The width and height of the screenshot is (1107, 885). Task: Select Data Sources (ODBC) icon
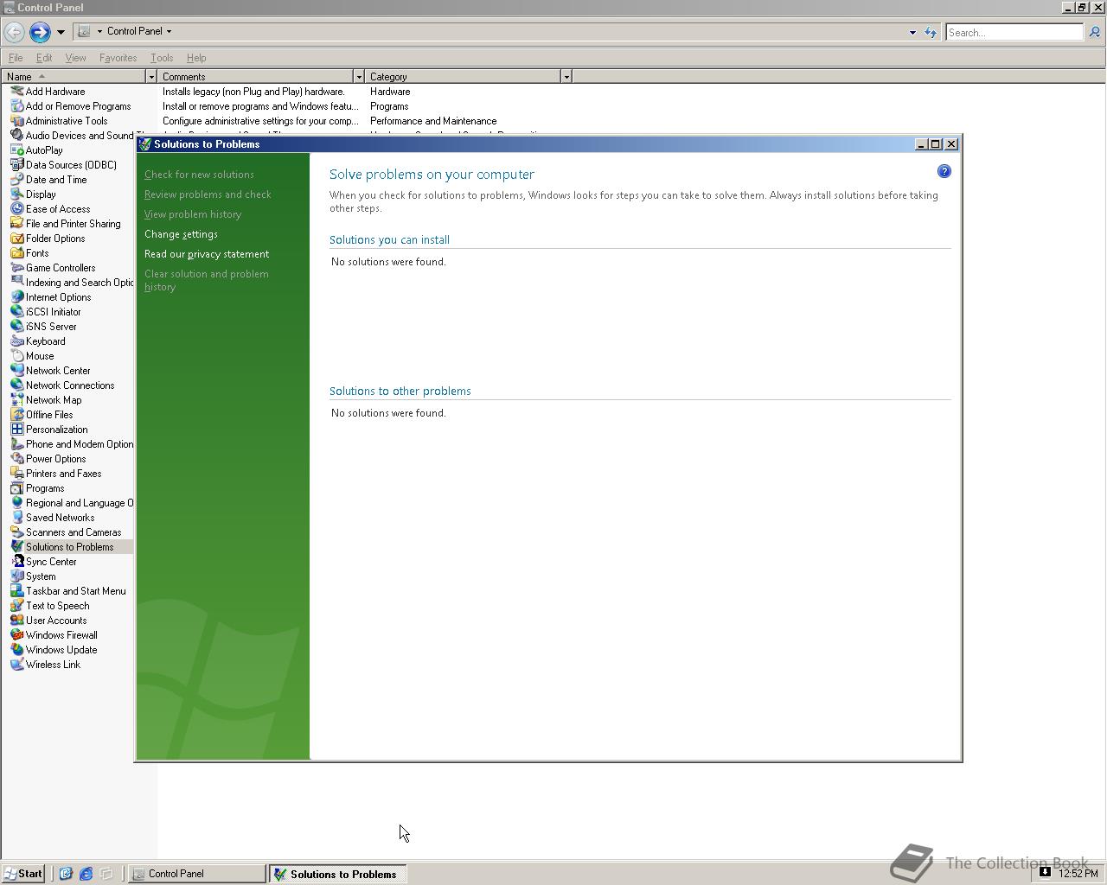(17, 165)
